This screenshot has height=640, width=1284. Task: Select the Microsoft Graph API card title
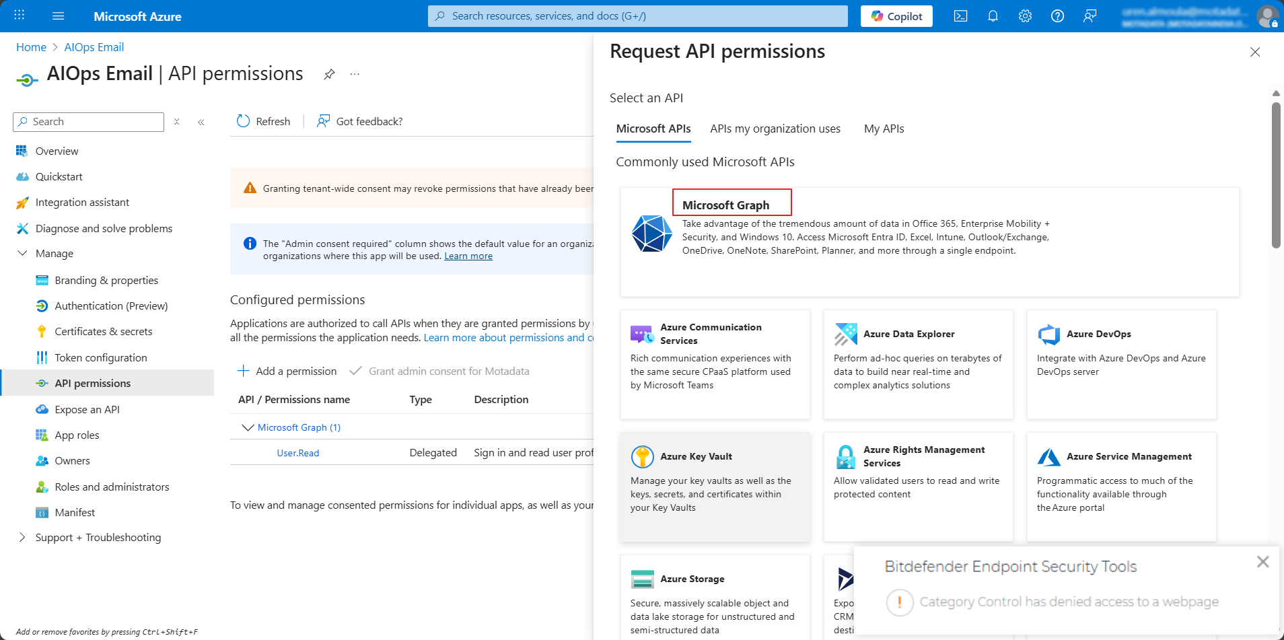pos(725,205)
